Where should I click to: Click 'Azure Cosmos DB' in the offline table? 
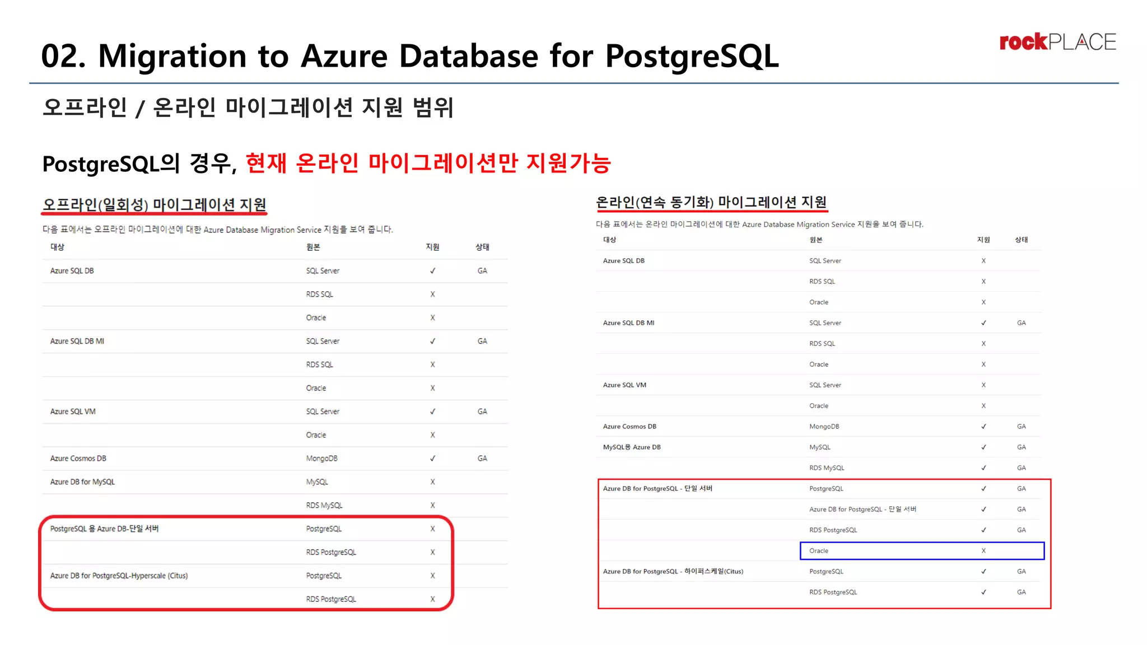tap(78, 459)
